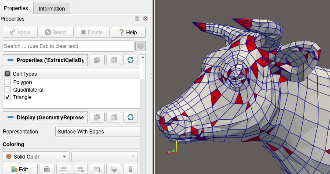This screenshot has width=330, height=174.
Task: Copy the filter Properties section settings
Action: click(97, 60)
